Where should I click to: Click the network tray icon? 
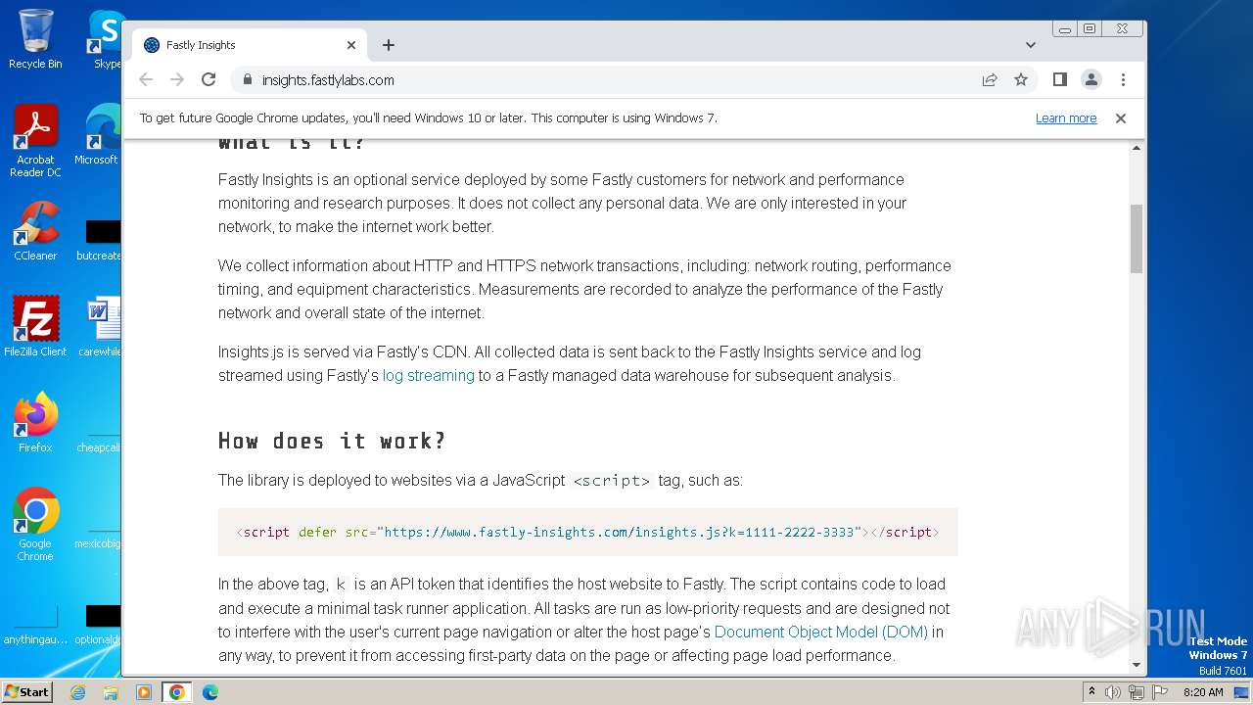[x=1137, y=692]
